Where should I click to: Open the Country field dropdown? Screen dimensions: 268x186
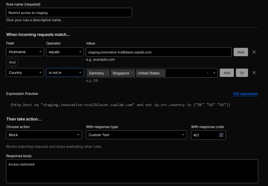(25, 73)
